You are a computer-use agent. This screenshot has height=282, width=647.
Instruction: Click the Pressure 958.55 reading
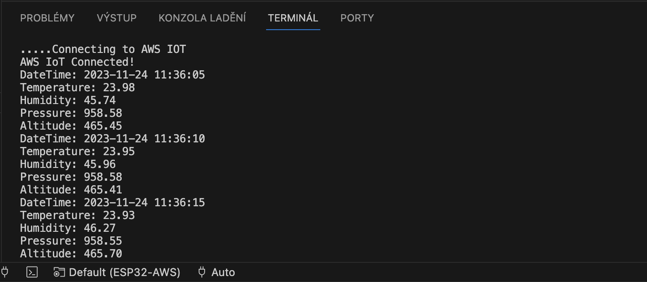pos(71,241)
